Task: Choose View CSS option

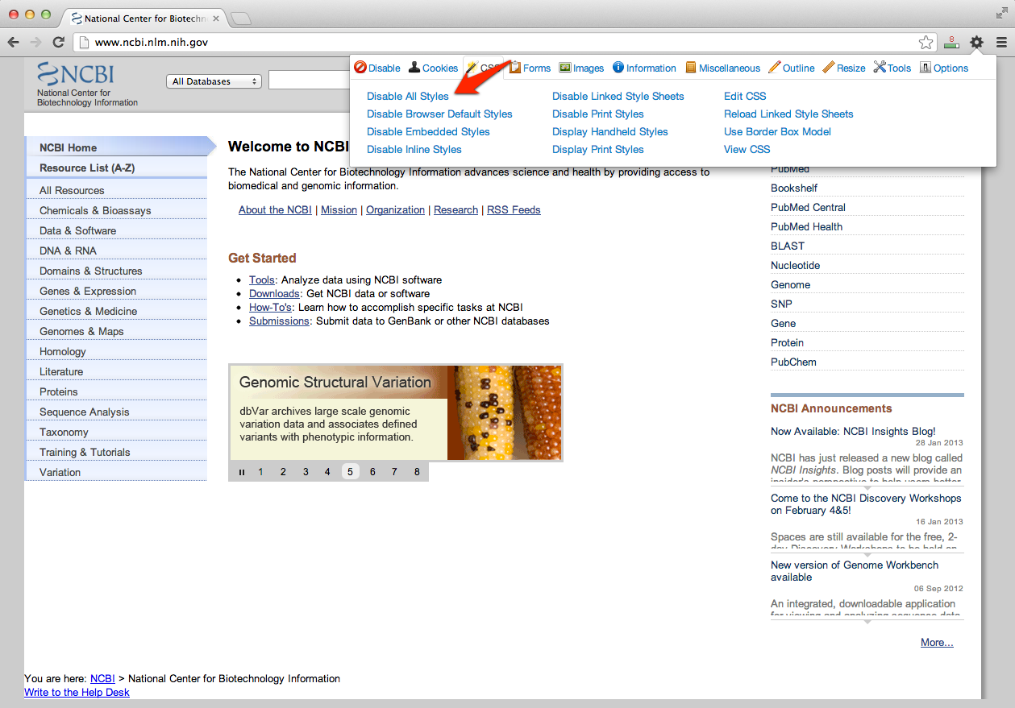Action: [747, 149]
